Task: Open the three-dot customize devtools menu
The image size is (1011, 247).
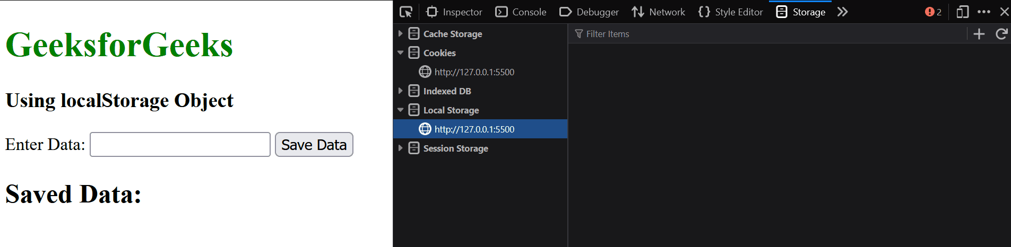Action: click(983, 12)
